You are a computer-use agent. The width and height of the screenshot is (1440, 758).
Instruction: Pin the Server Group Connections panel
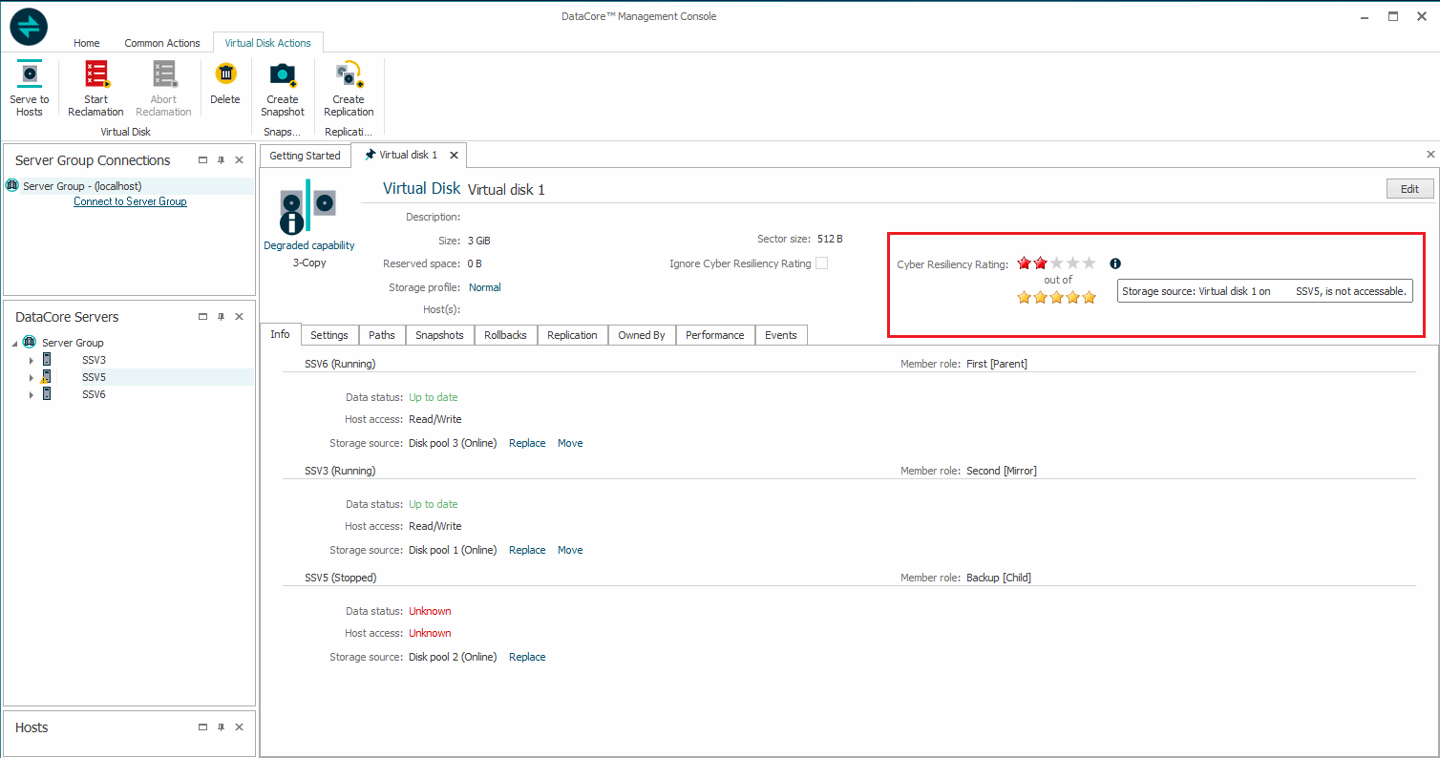tap(221, 160)
